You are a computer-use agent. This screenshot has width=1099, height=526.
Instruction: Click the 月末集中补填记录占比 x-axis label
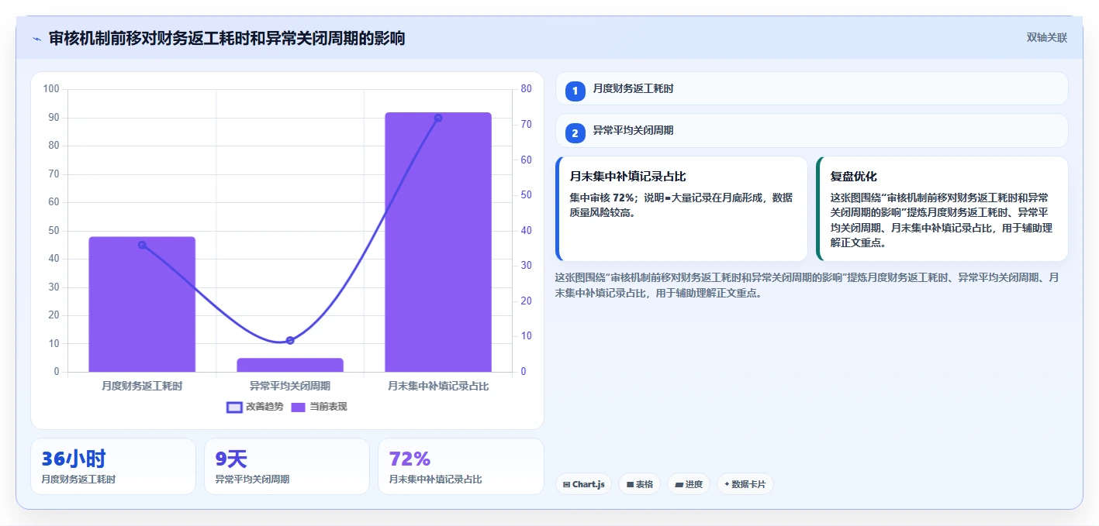pyautogui.click(x=438, y=385)
